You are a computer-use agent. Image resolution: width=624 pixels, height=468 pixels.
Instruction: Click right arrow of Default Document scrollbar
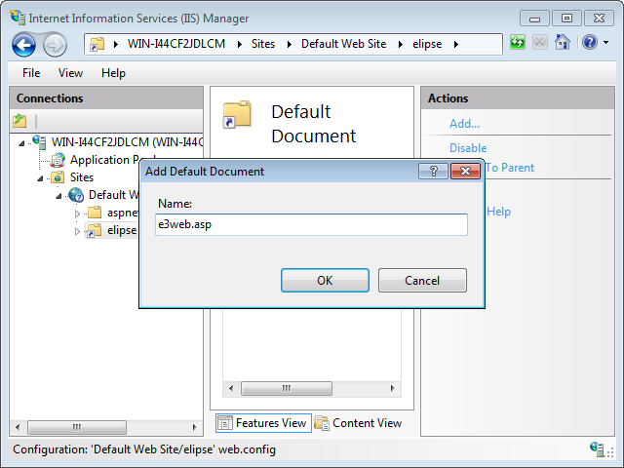(392, 388)
